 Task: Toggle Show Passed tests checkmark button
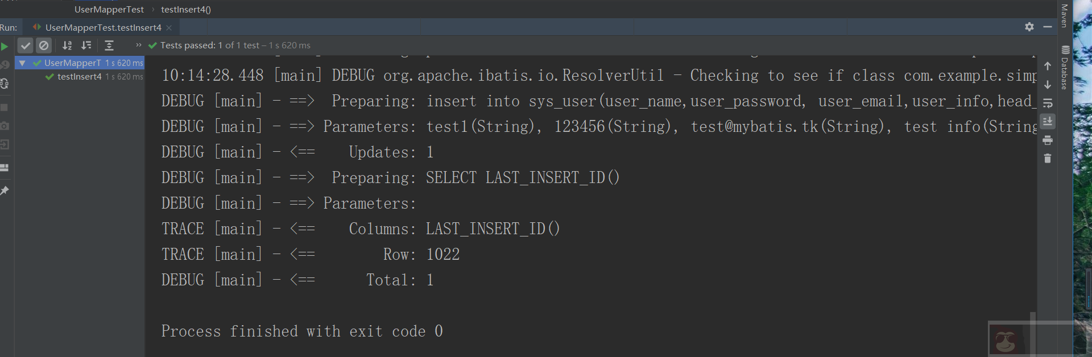tap(26, 45)
